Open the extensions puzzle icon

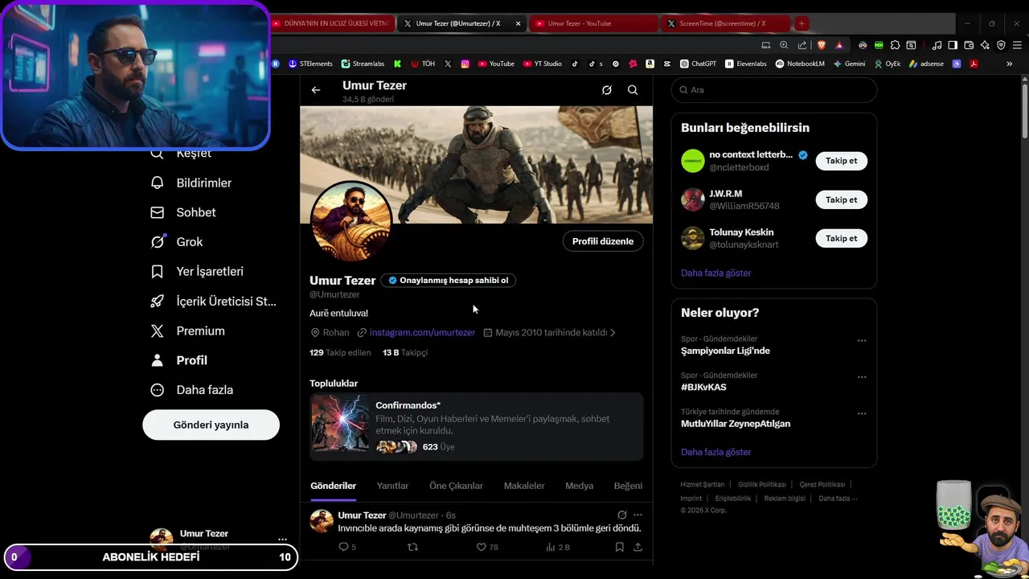[x=895, y=45]
